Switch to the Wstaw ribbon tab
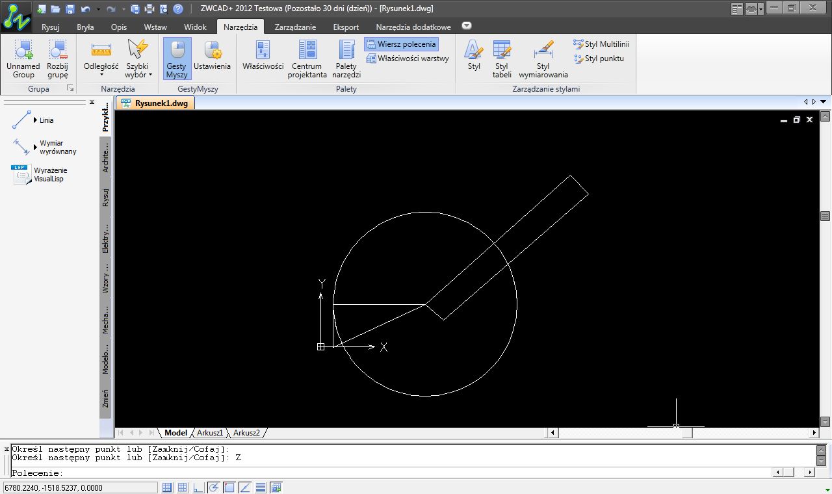 click(155, 27)
